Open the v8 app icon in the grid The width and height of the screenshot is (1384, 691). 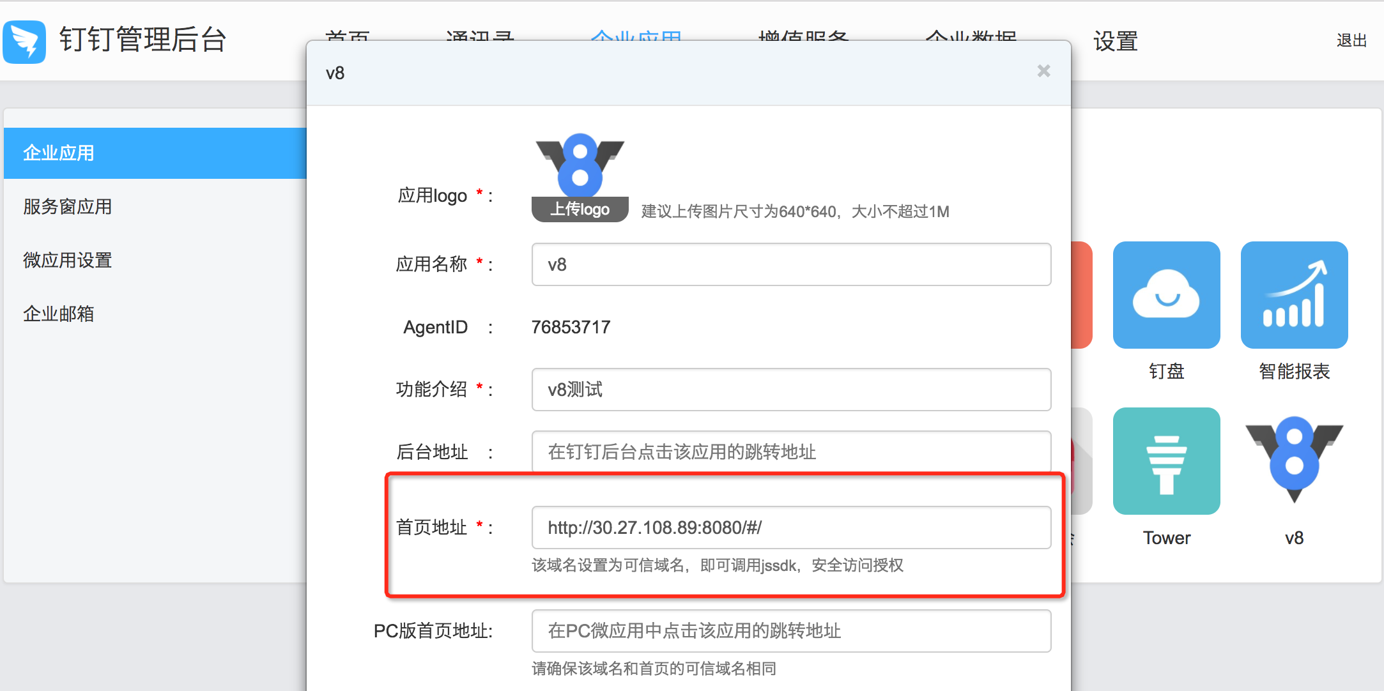coord(1294,460)
